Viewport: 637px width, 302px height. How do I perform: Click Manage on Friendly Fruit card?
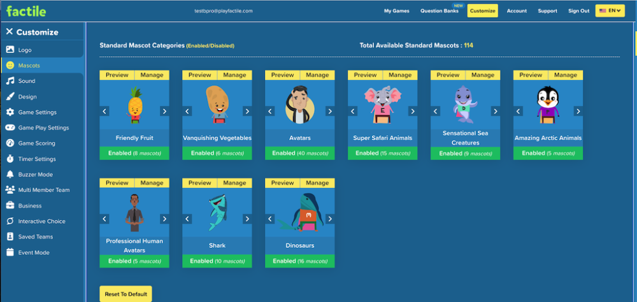pos(152,75)
